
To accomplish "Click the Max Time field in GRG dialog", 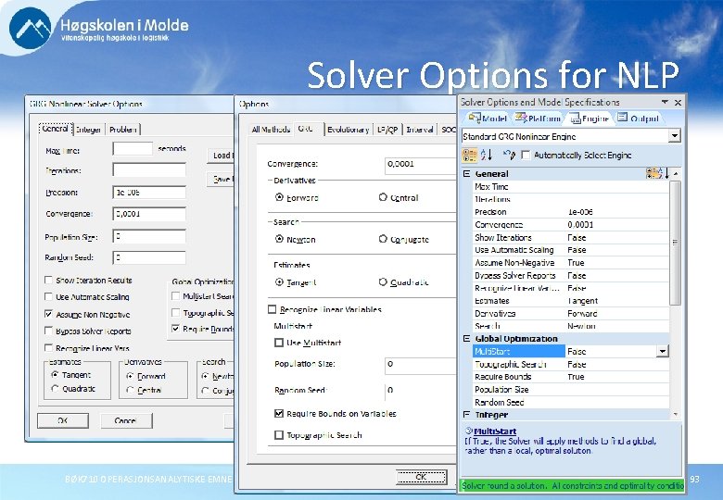I will [x=133, y=149].
